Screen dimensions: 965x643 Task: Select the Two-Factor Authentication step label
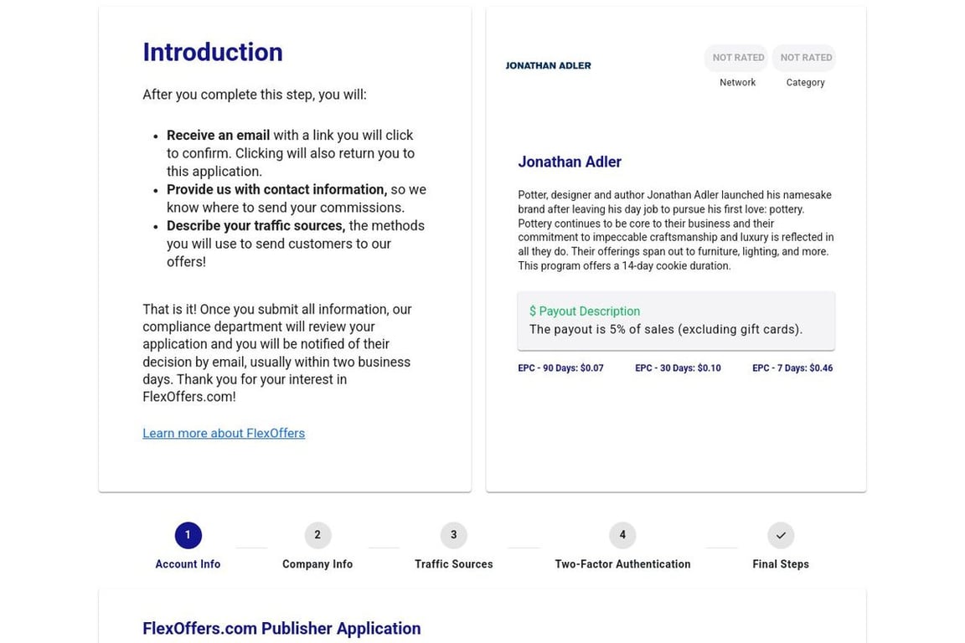(x=622, y=563)
